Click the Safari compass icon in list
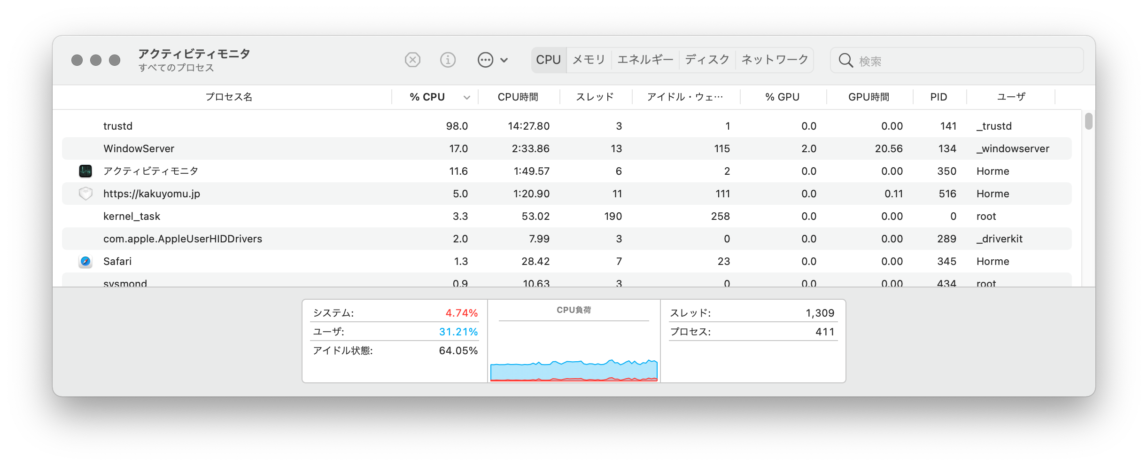The width and height of the screenshot is (1148, 466). point(85,261)
